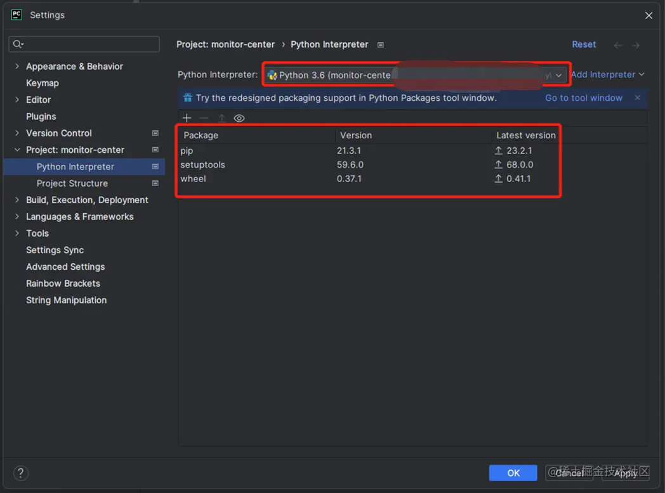Click the upgrade arrow beside setuptools 68.0.0
This screenshot has width=665, height=493.
499,164
